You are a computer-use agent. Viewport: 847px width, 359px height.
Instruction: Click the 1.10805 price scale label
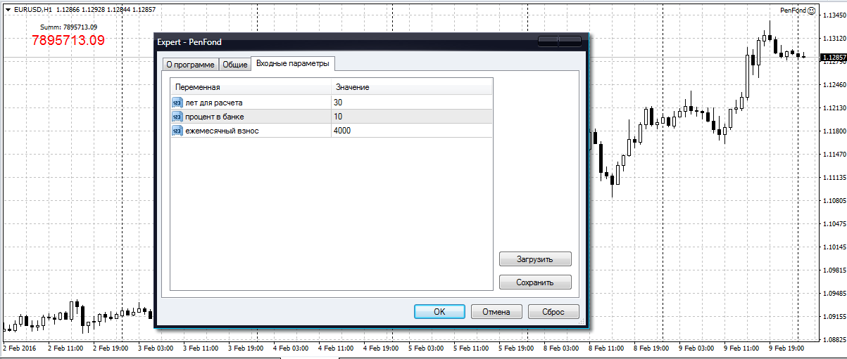834,201
